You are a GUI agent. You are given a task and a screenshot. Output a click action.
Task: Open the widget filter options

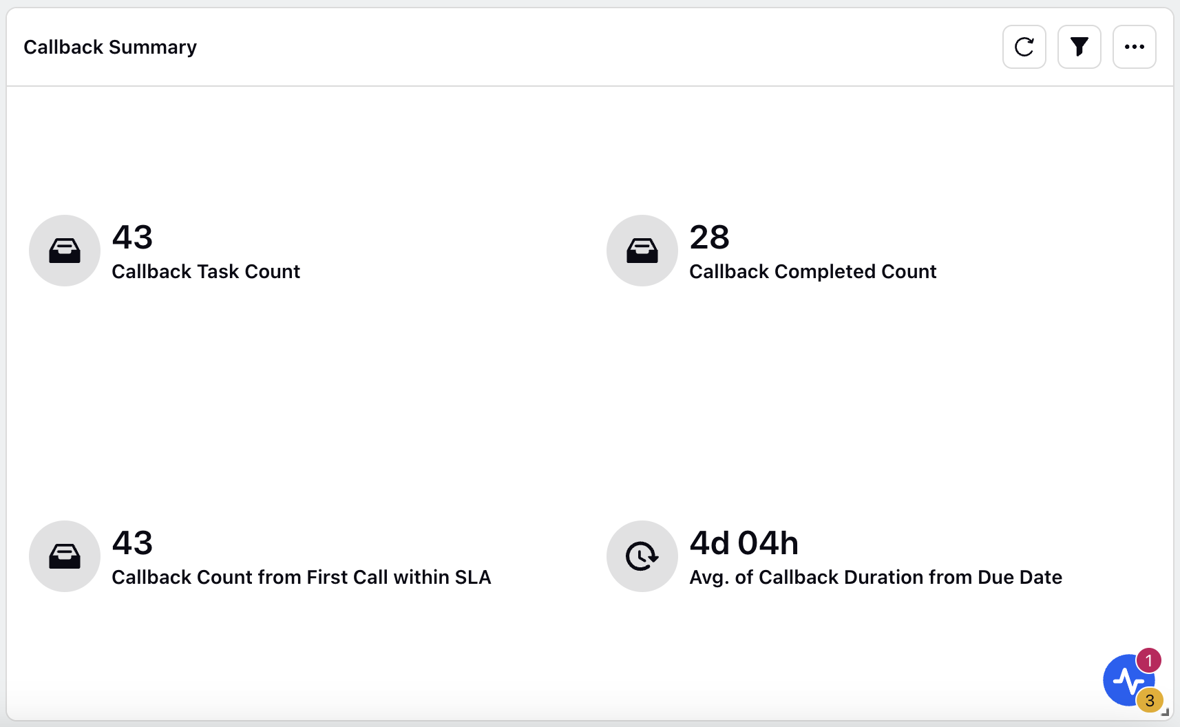1079,47
